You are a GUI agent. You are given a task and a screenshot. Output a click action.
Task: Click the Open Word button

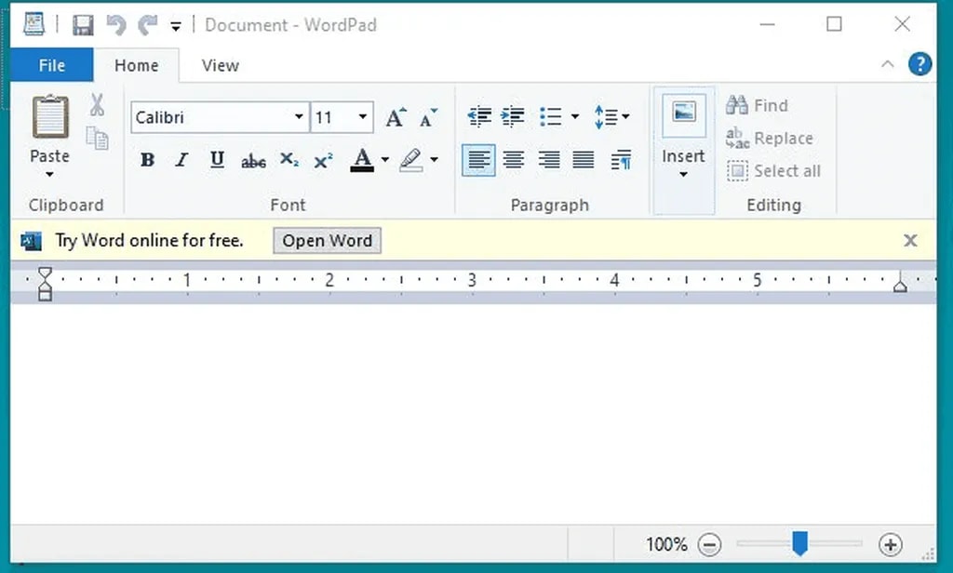(326, 240)
